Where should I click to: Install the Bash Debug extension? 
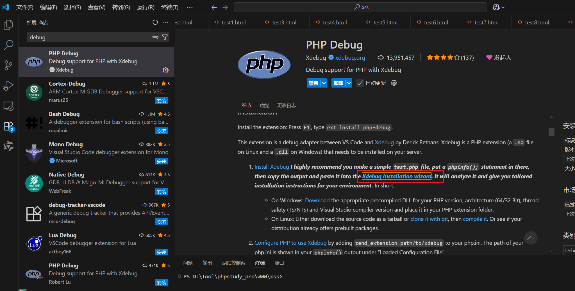[x=161, y=131]
